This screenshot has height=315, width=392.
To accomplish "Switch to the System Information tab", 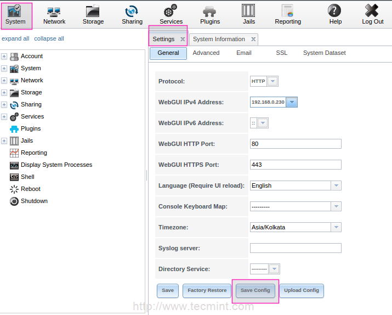I will 219,40.
